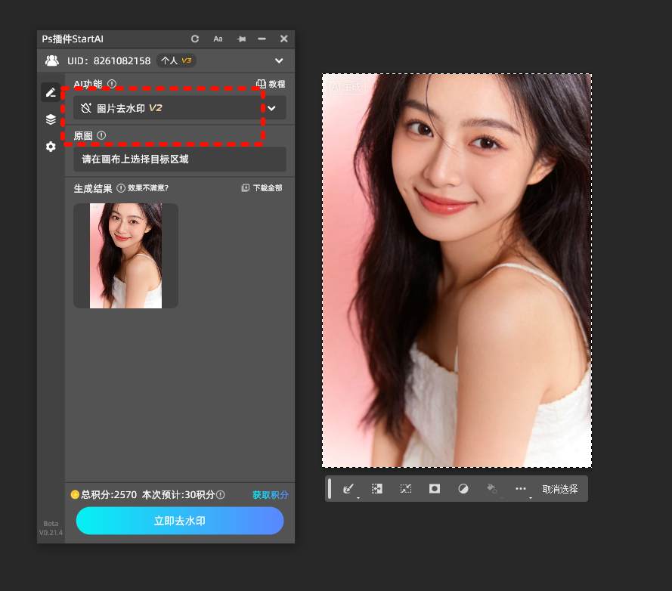Select the generated result thumbnail

click(x=125, y=255)
